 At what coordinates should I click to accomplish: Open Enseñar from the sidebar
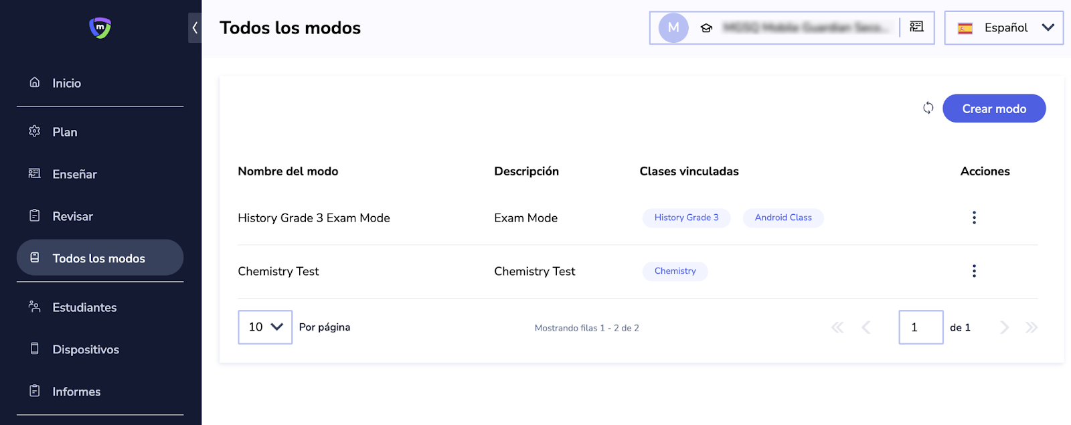(x=74, y=174)
